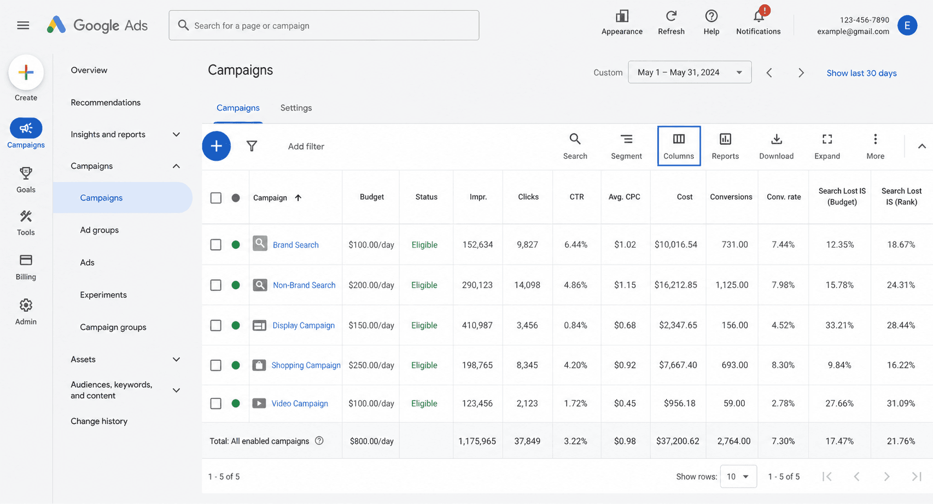Toggle status dot for Non-Brand Search
This screenshot has height=504, width=933.
click(236, 285)
